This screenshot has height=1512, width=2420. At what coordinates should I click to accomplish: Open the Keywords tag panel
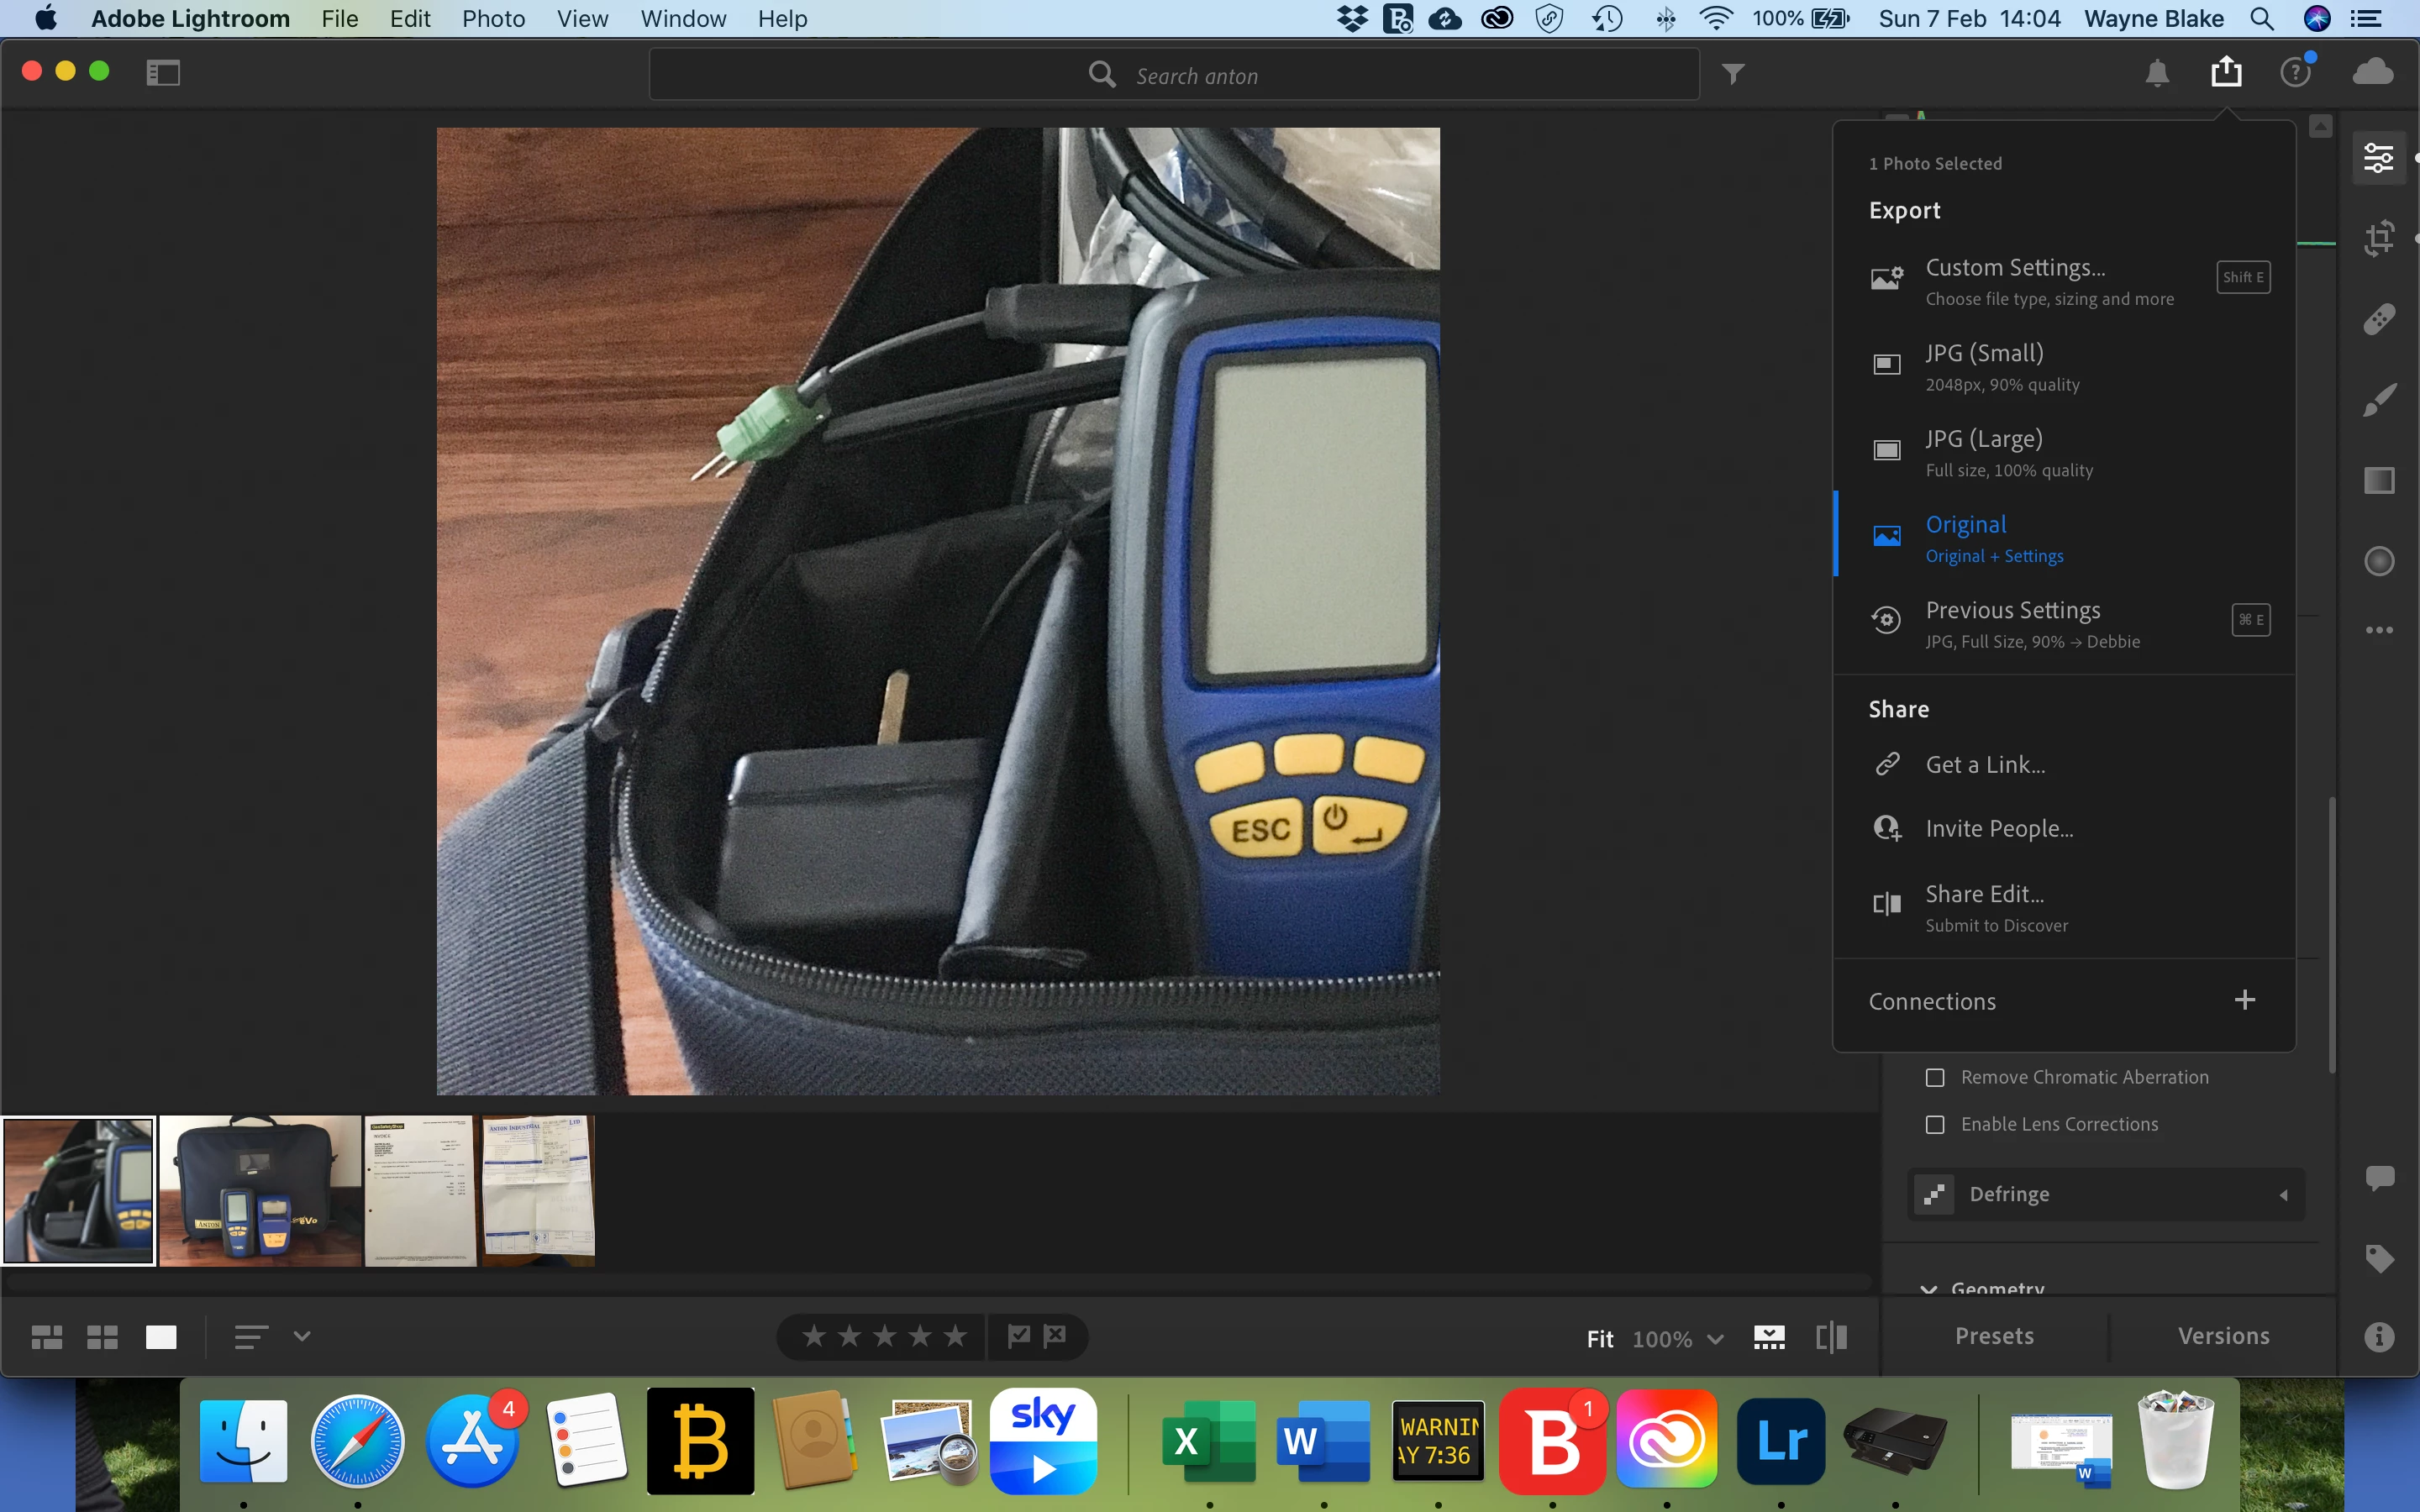tap(2378, 1258)
